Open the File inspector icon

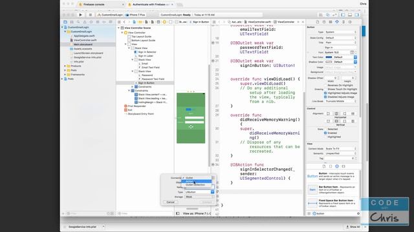pos(318,22)
